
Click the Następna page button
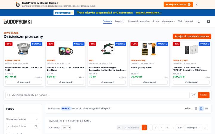pos(193,127)
